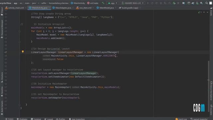213x120 pixels.
Task: Click 'mainAdapter' in setAdapter call
Action: [x=70, y=98]
